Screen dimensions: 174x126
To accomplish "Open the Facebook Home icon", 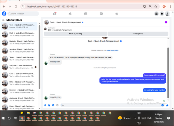I will (x=55, y=14).
